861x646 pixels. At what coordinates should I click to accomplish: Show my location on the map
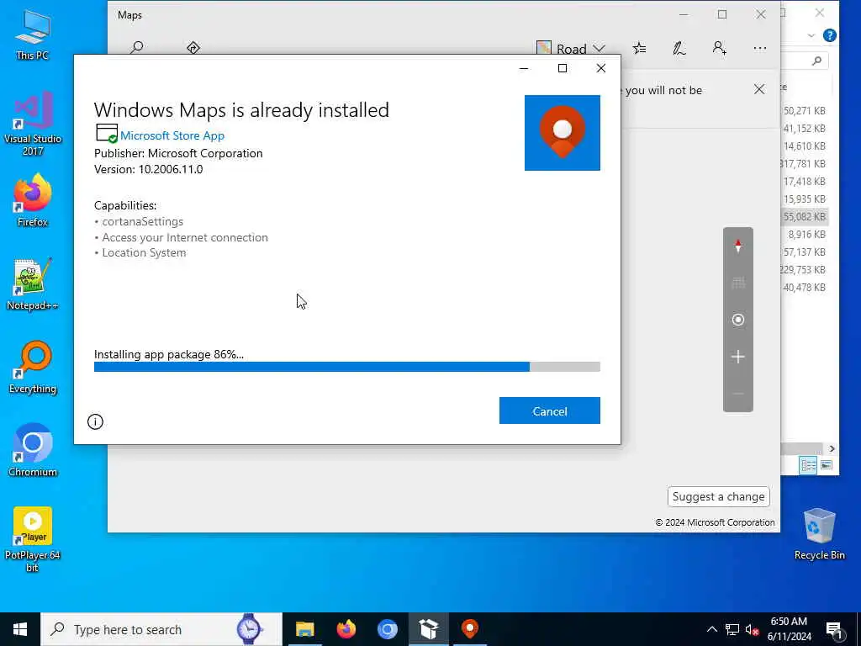pos(738,320)
